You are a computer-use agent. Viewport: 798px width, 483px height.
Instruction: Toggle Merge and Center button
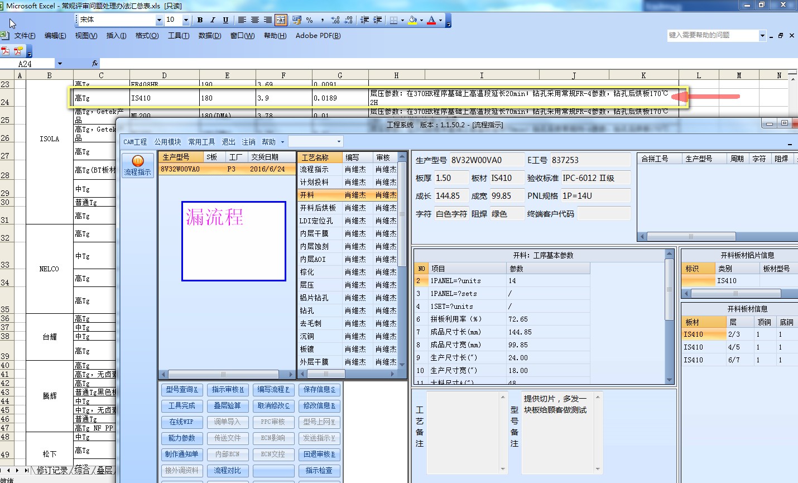(281, 20)
